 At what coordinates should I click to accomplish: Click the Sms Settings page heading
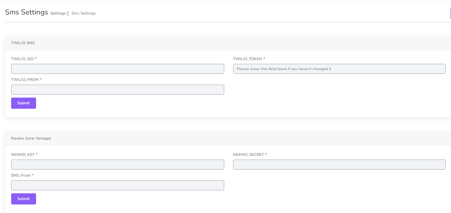26,12
